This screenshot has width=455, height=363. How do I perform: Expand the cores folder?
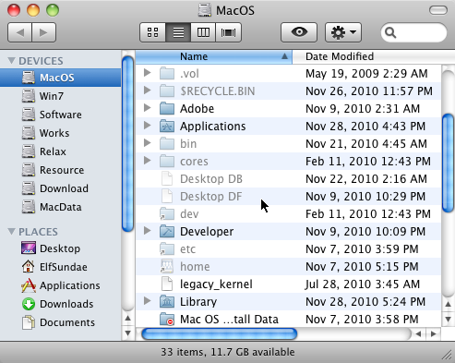148,161
